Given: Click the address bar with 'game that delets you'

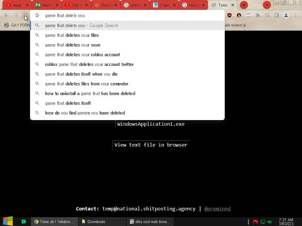Looking at the screenshot, I should [127, 16].
